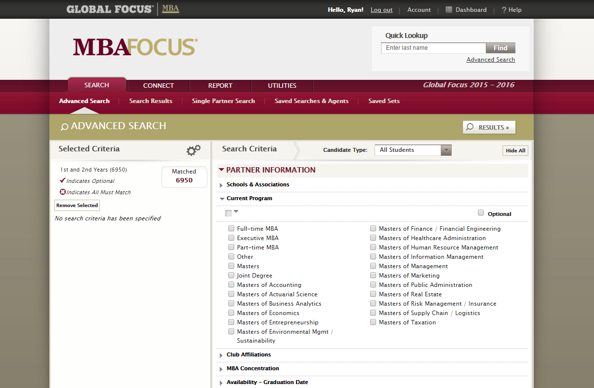
Task: Open Saved Searches & Agents subtab
Action: [x=312, y=101]
